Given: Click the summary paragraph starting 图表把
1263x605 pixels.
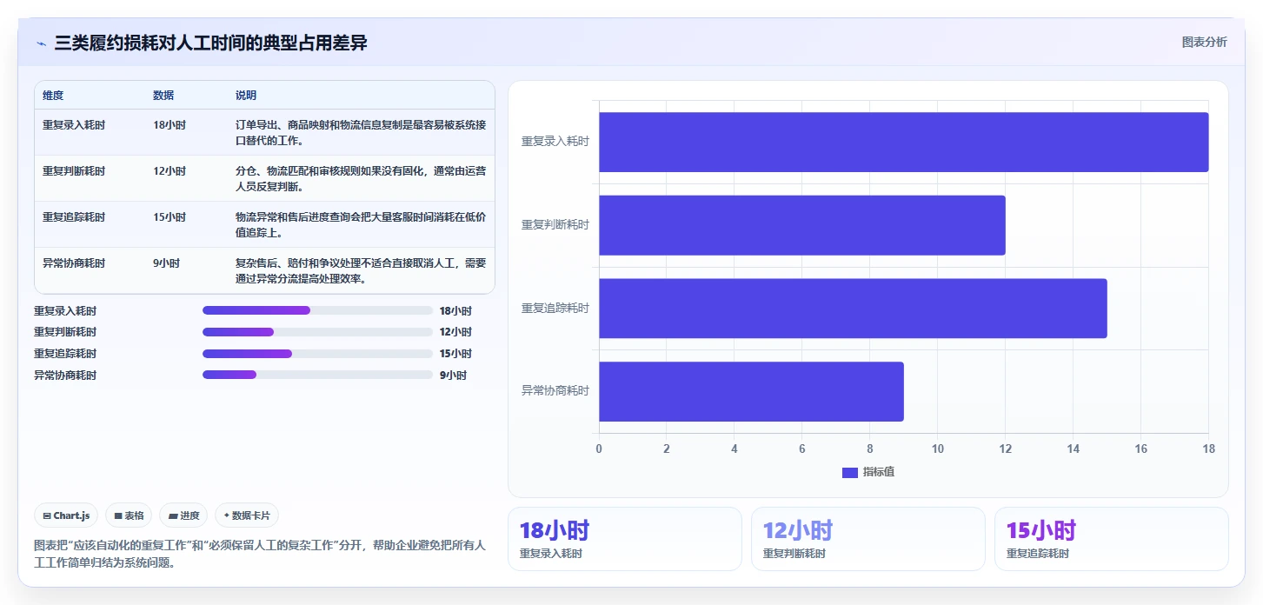Looking at the screenshot, I should (260, 554).
